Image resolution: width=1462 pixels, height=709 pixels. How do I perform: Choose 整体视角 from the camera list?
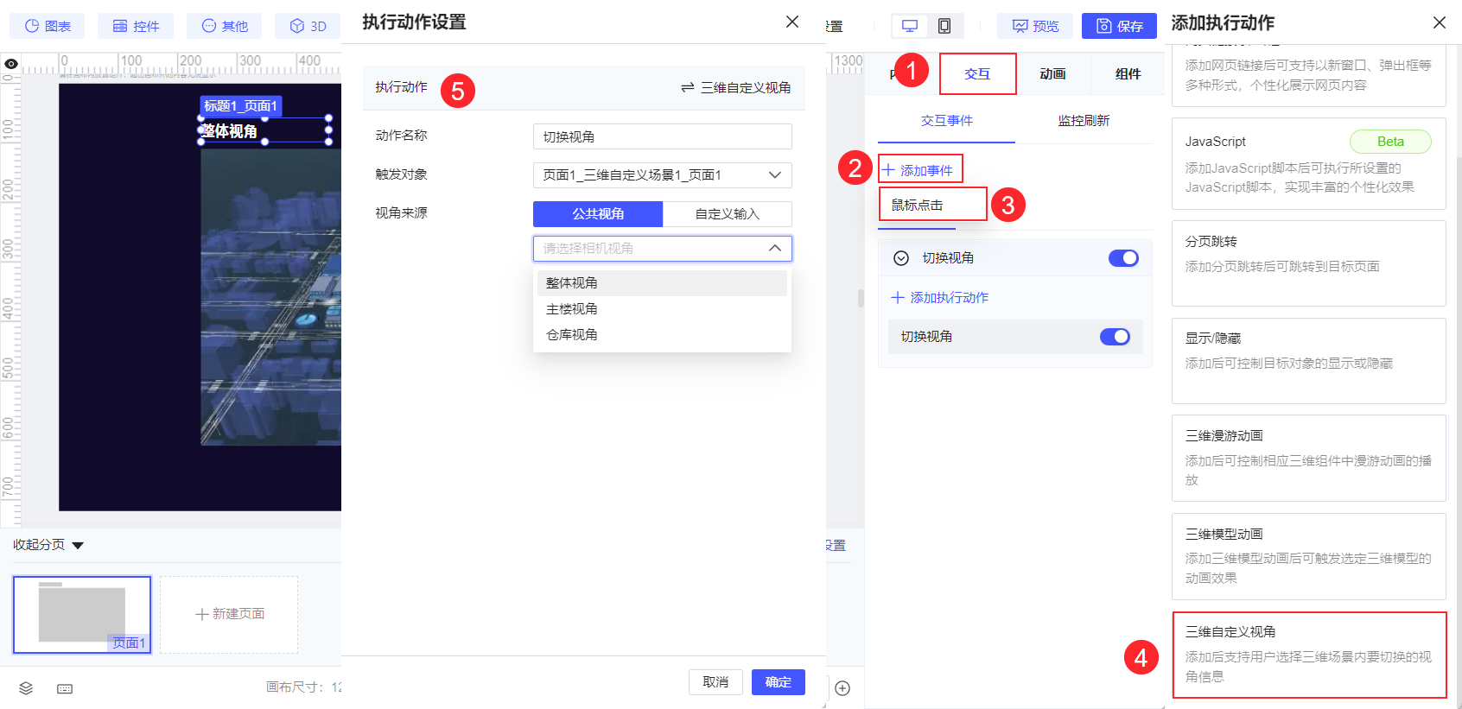click(662, 282)
